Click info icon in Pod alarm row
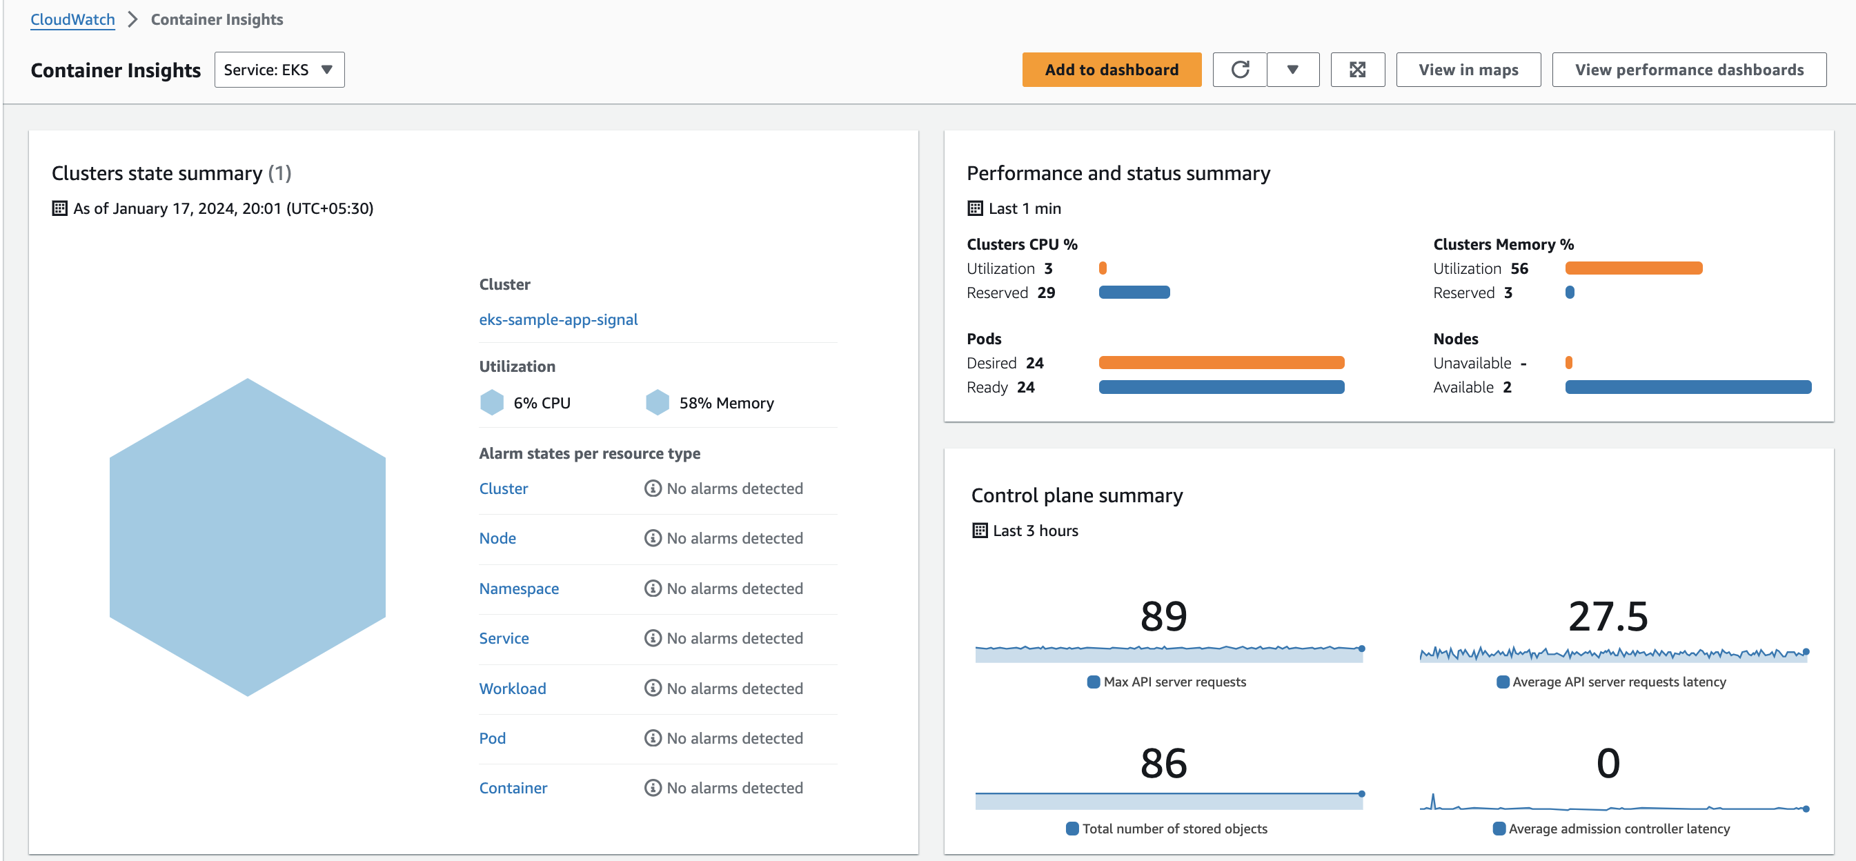Viewport: 1856px width, 861px height. [x=653, y=738]
